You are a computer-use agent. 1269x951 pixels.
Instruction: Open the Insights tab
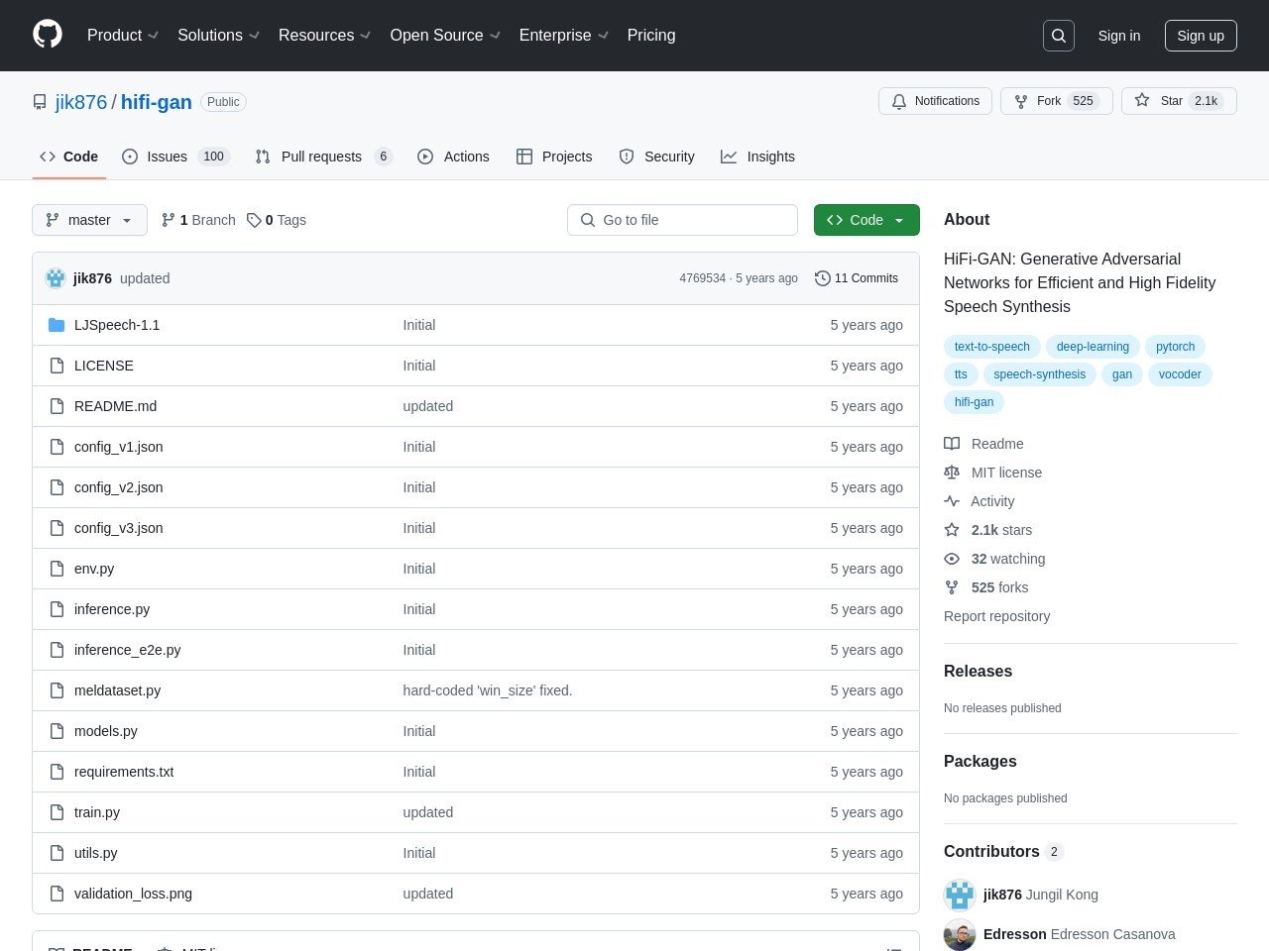[757, 157]
